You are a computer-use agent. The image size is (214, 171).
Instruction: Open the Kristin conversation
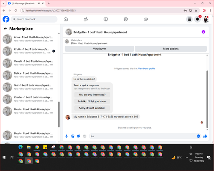(x=29, y=51)
